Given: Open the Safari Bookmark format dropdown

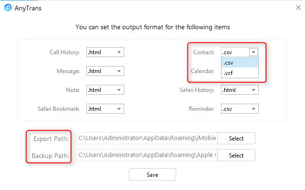Looking at the screenshot, I should point(105,109).
